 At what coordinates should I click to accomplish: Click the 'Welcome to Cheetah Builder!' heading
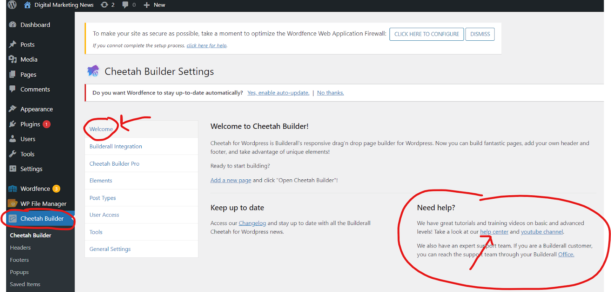[259, 126]
